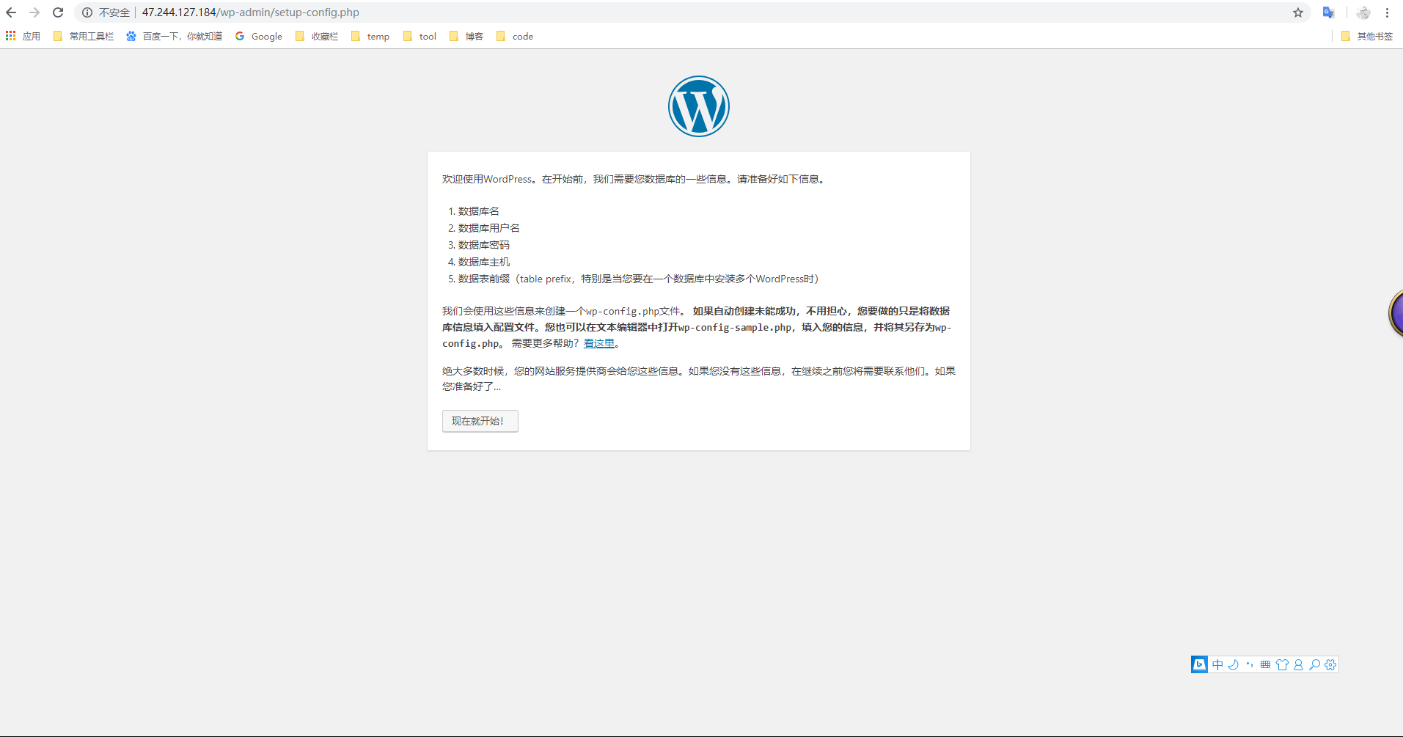
Task: Open the Google Translate extension icon
Action: (x=1328, y=12)
